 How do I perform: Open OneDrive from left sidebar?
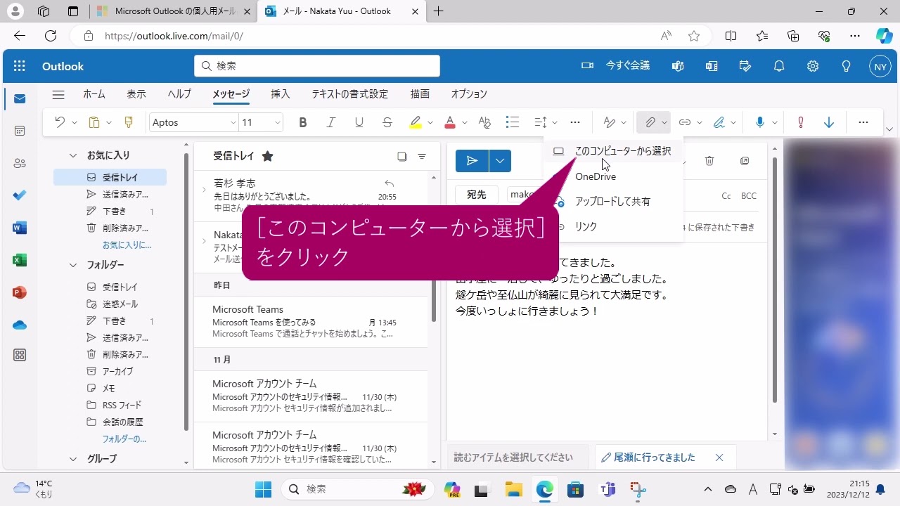point(20,325)
